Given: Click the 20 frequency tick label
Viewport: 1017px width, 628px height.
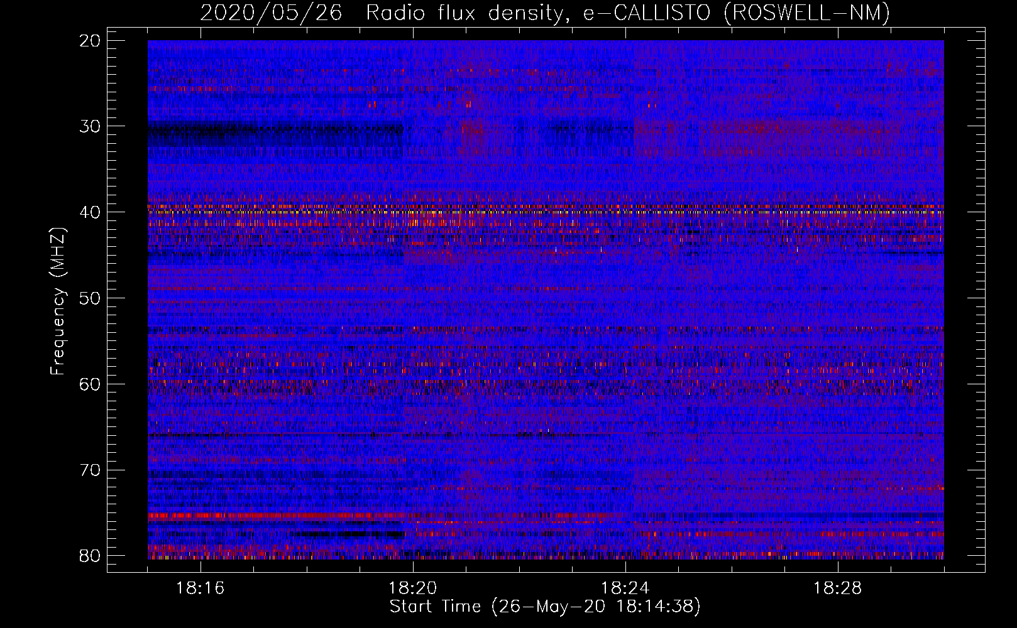Looking at the screenshot, I should [x=91, y=41].
